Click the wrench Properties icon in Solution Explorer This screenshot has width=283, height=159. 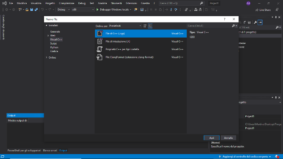(x=255, y=22)
